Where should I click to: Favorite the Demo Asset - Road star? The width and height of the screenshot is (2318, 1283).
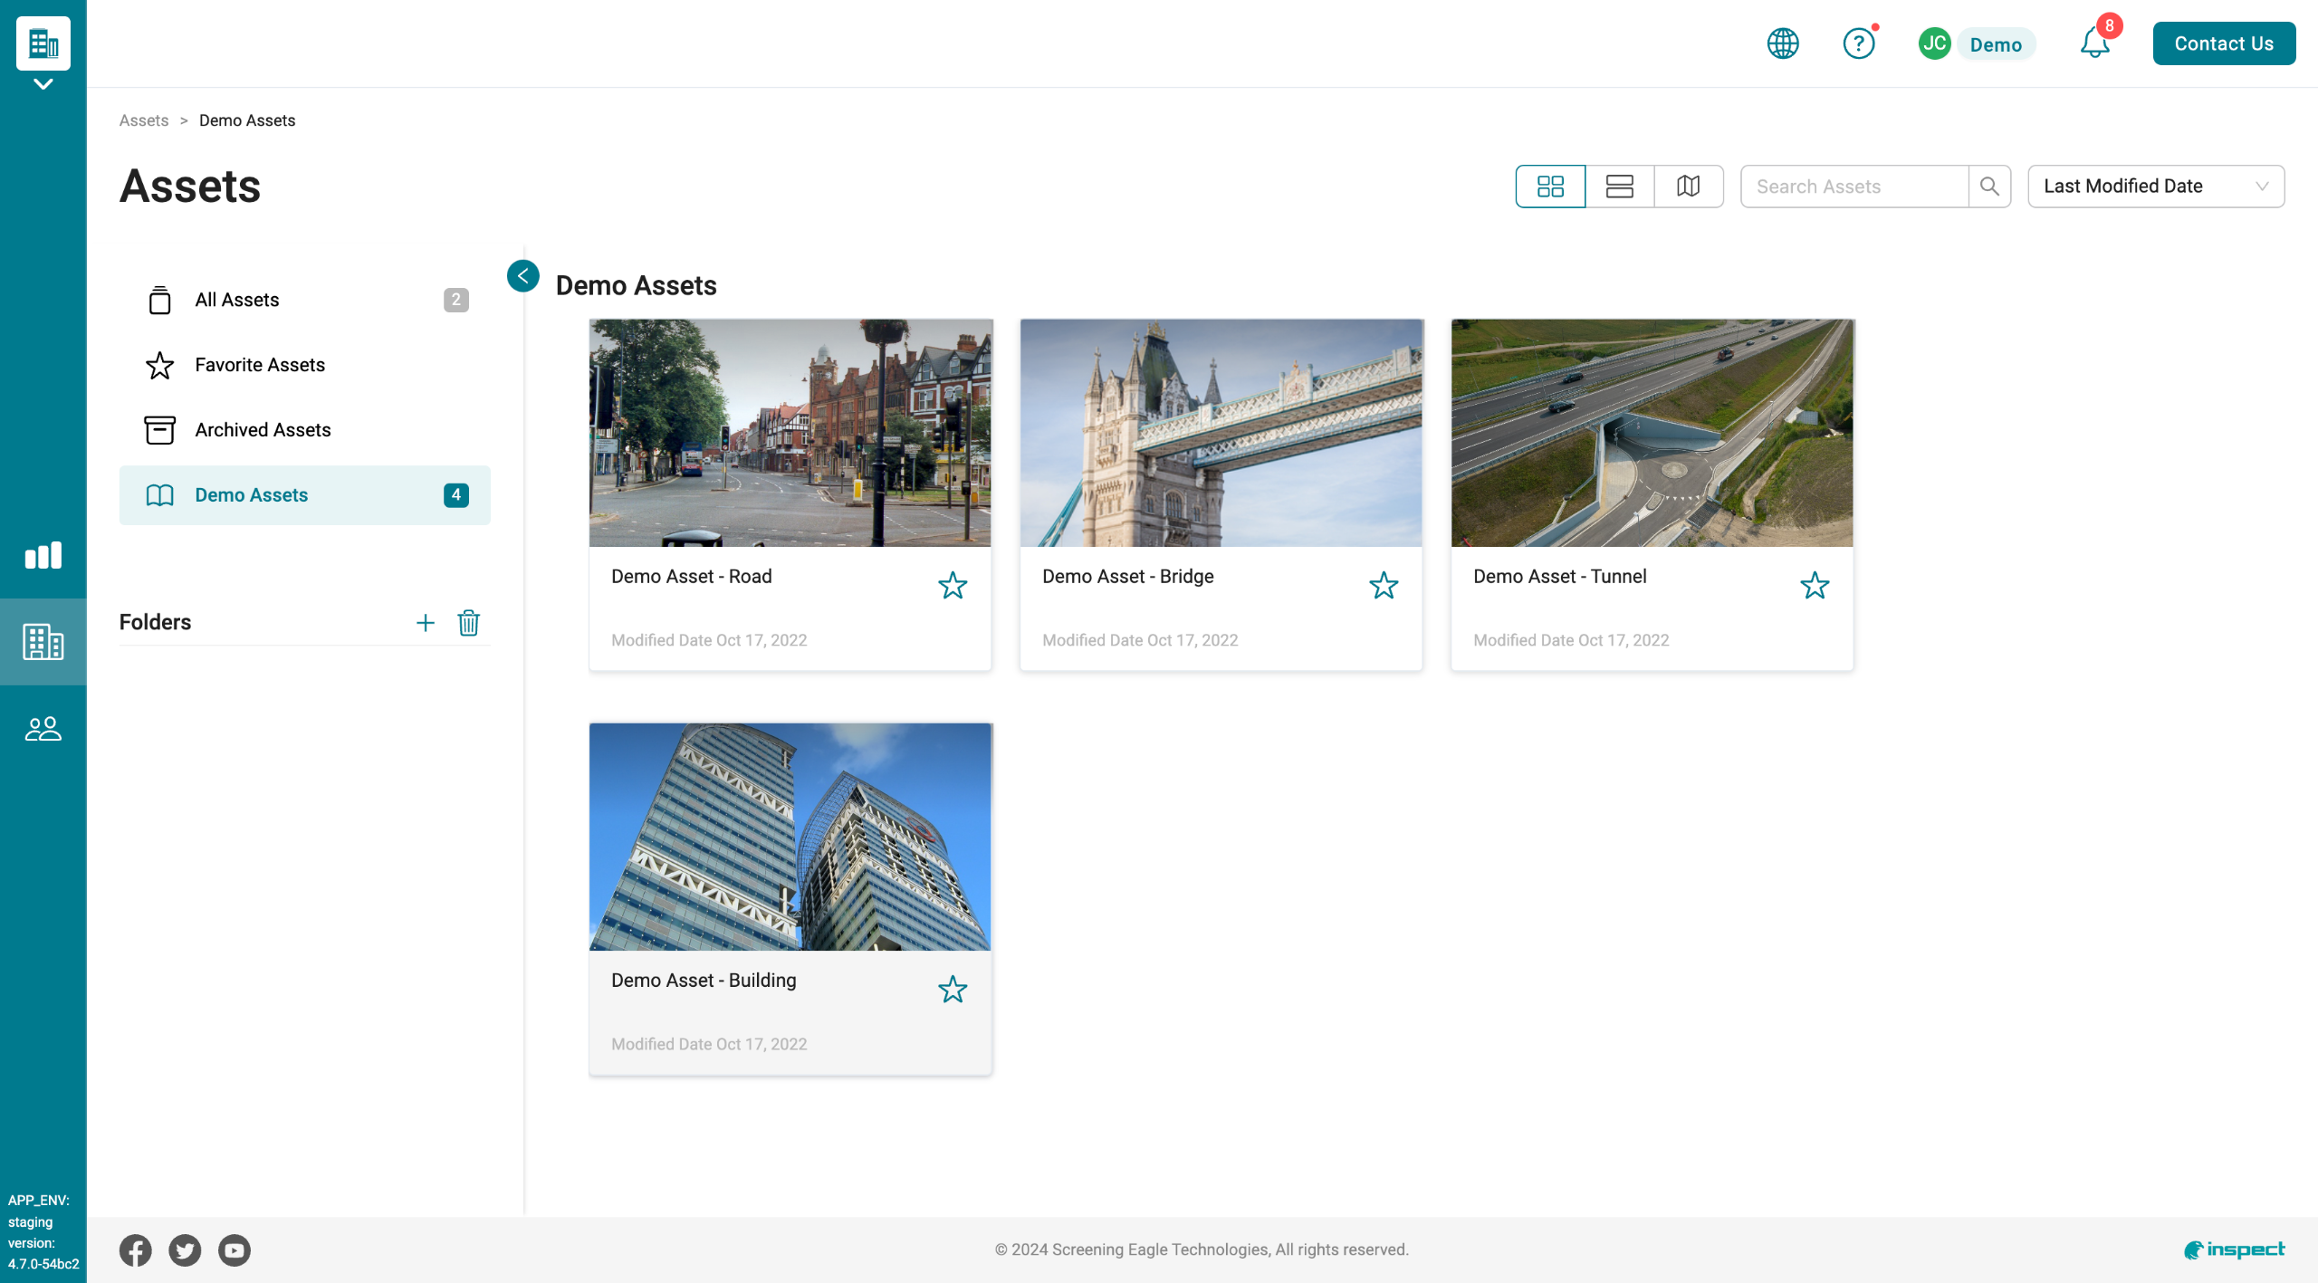(953, 586)
